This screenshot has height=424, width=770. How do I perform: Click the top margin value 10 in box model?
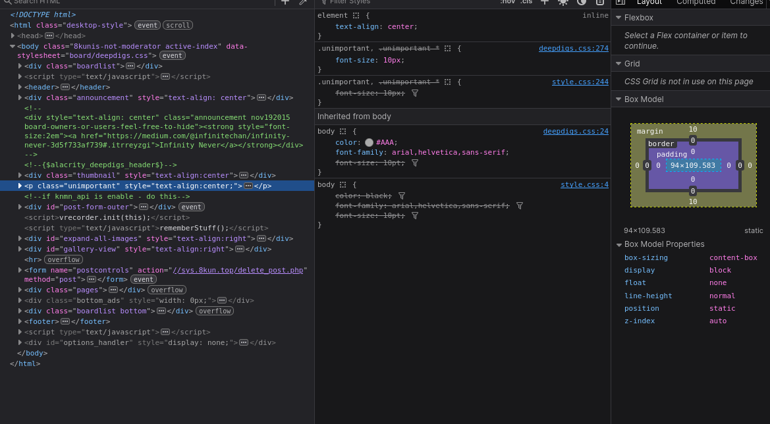pos(693,130)
